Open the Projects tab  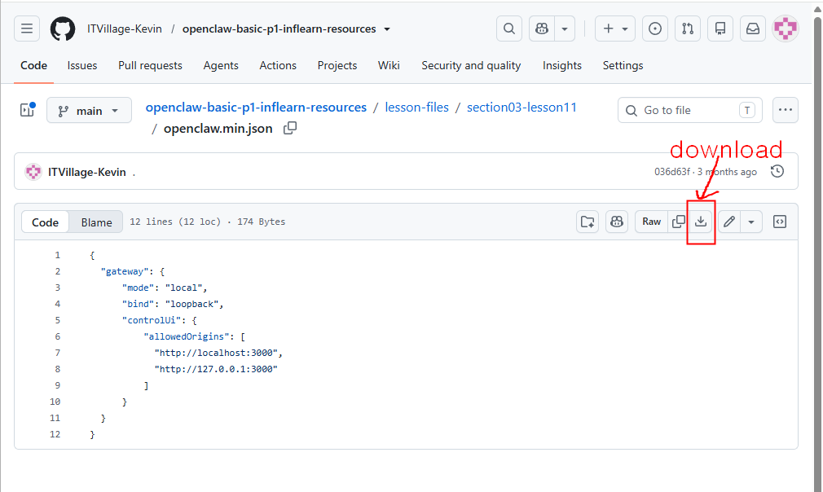337,65
